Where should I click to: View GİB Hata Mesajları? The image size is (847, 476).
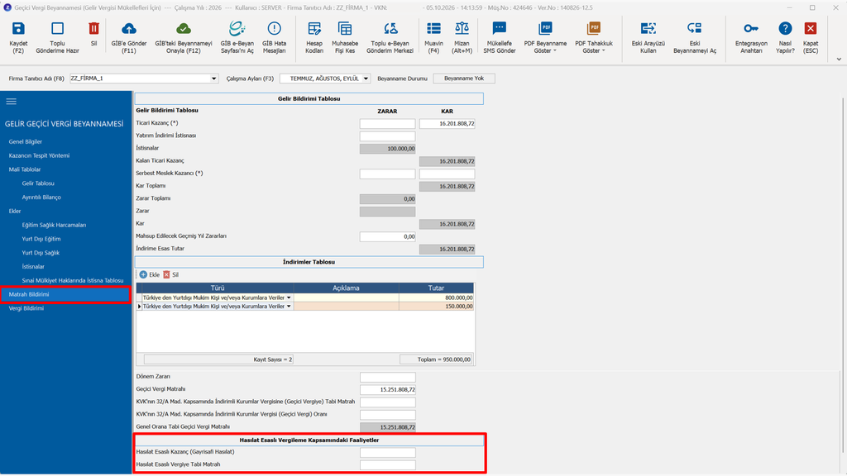275,37
